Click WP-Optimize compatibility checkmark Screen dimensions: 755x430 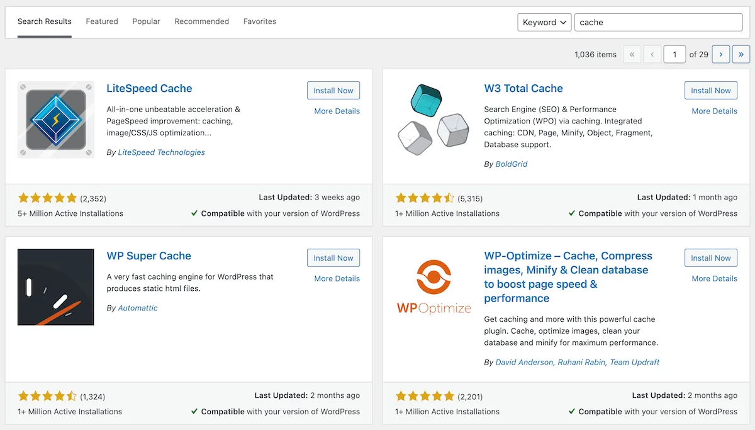click(572, 412)
